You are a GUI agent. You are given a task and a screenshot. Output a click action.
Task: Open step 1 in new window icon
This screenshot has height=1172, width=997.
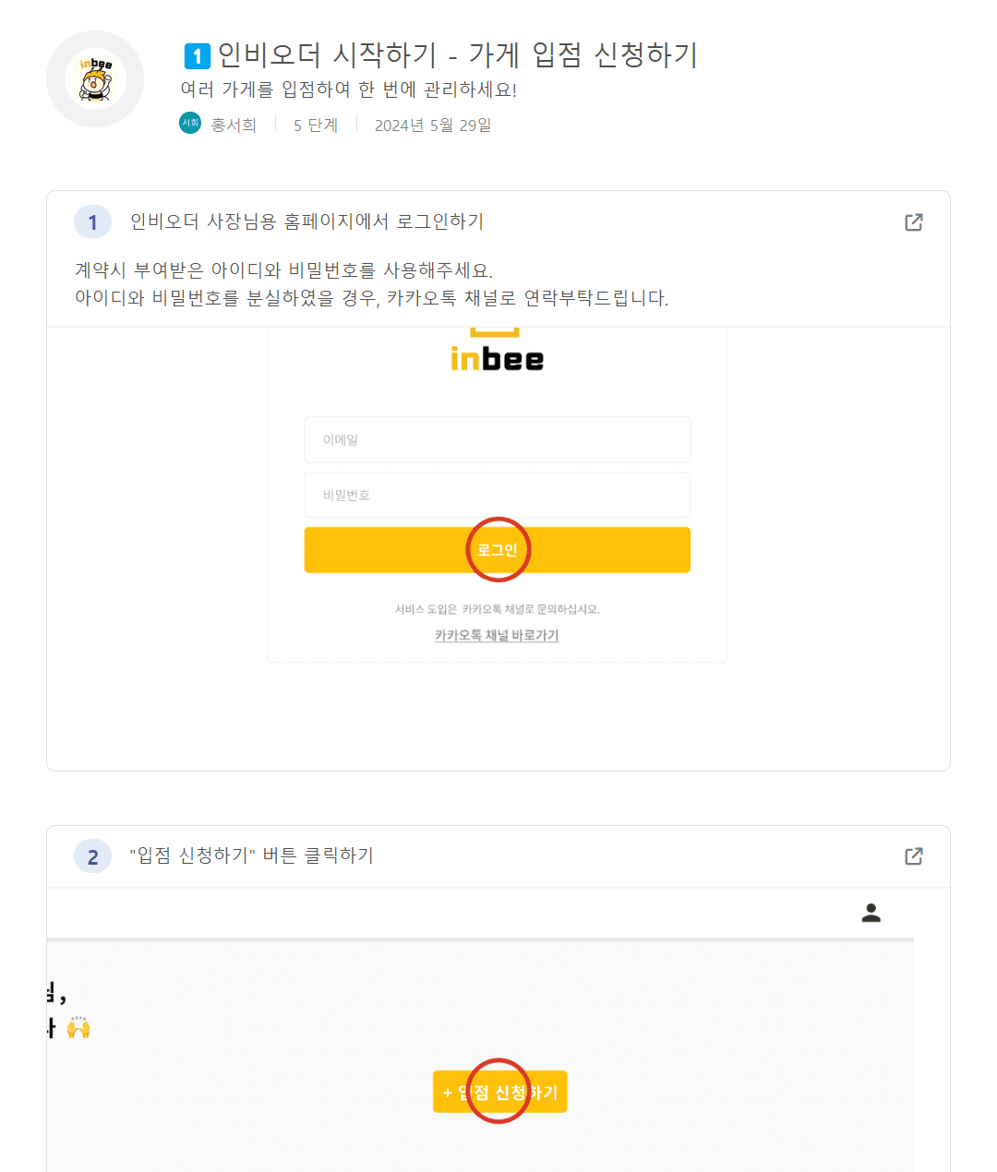click(913, 222)
